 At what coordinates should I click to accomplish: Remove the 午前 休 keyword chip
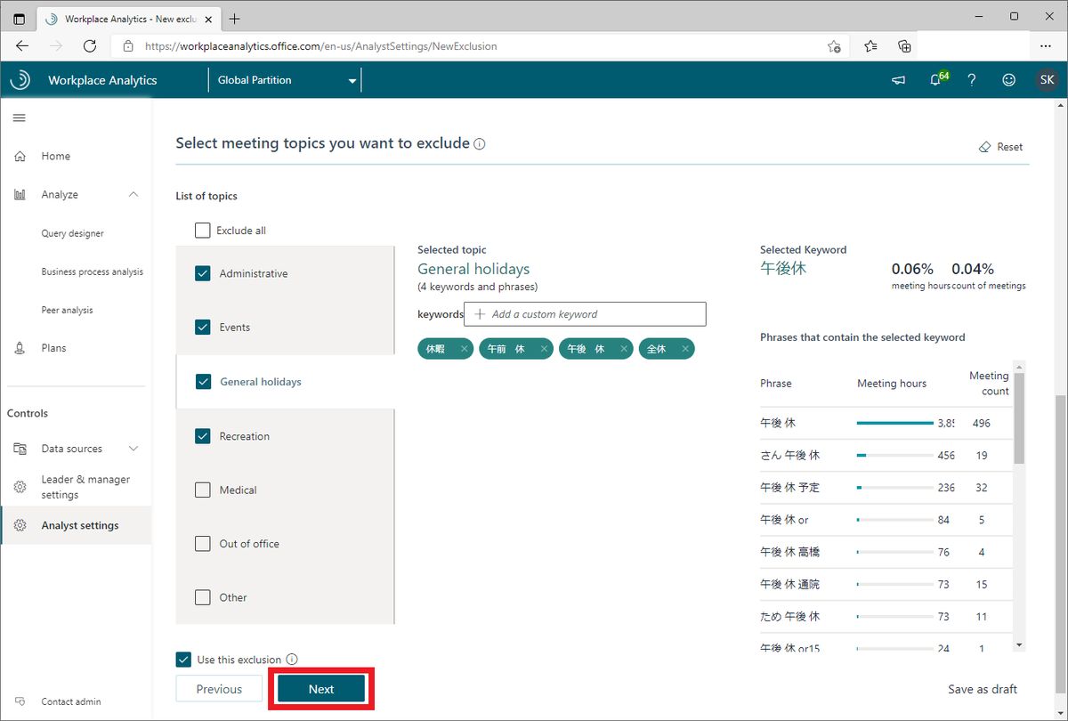(x=543, y=349)
